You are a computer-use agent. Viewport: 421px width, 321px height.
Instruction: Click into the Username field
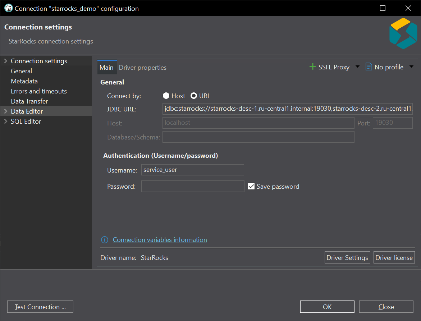click(192, 170)
